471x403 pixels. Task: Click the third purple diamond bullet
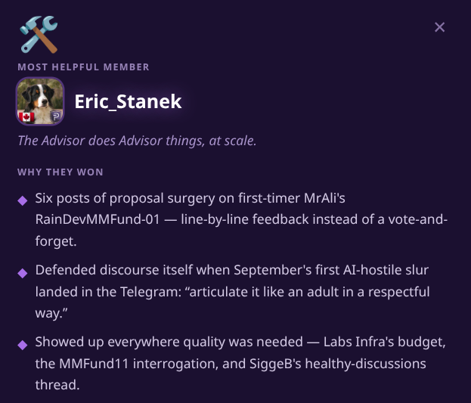(23, 345)
